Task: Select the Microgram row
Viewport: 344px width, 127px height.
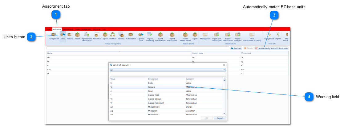Action: pos(166,111)
